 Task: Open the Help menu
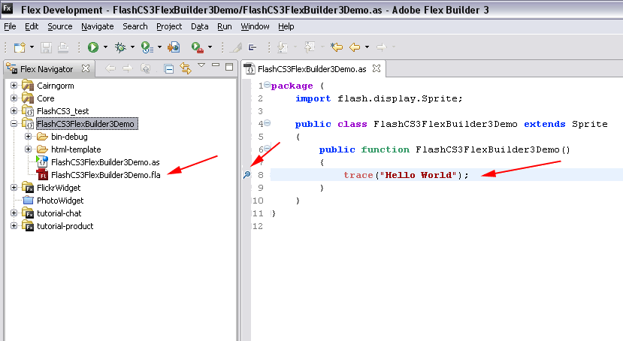pyautogui.click(x=286, y=26)
